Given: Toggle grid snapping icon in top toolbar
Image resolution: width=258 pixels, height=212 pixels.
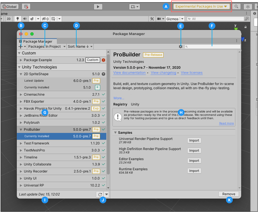Looking at the screenshot, I should click(26, 6).
